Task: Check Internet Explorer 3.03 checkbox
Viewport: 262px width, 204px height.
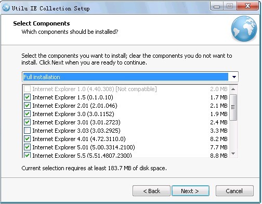Action: click(27, 131)
